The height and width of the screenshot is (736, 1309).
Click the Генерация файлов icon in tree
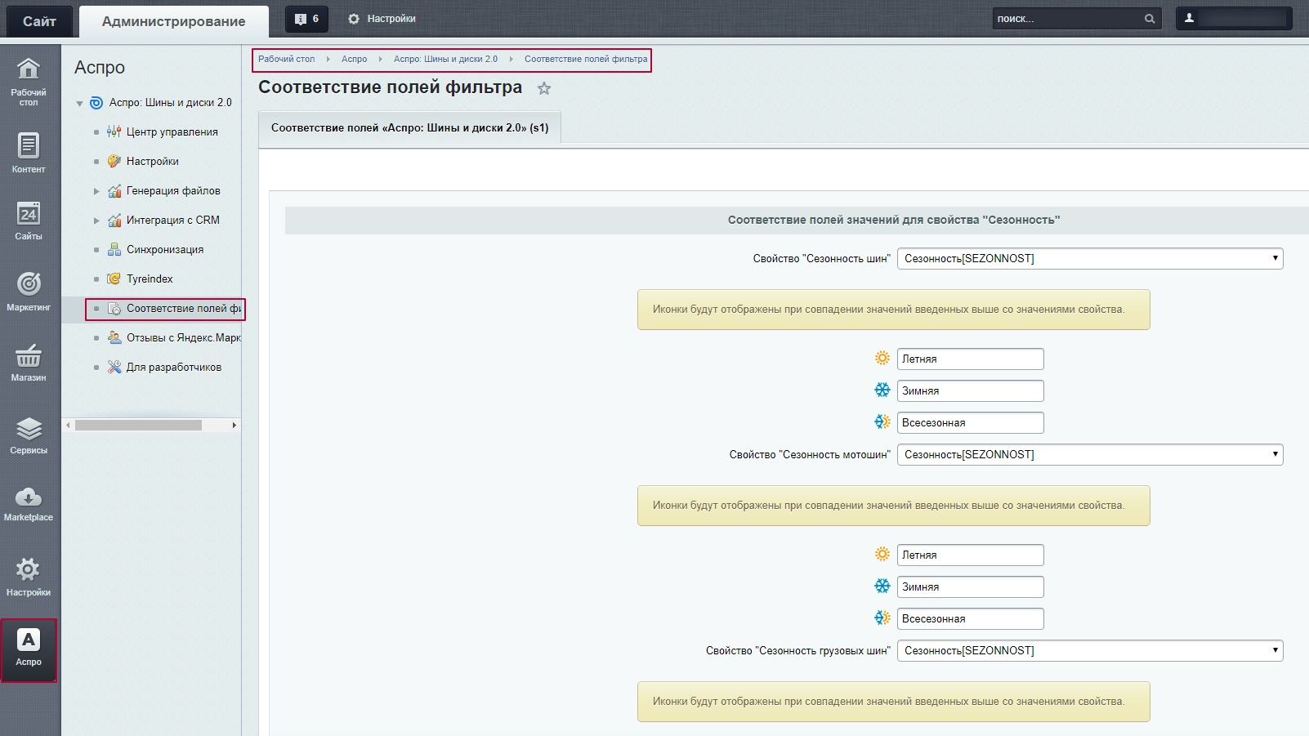click(x=114, y=190)
